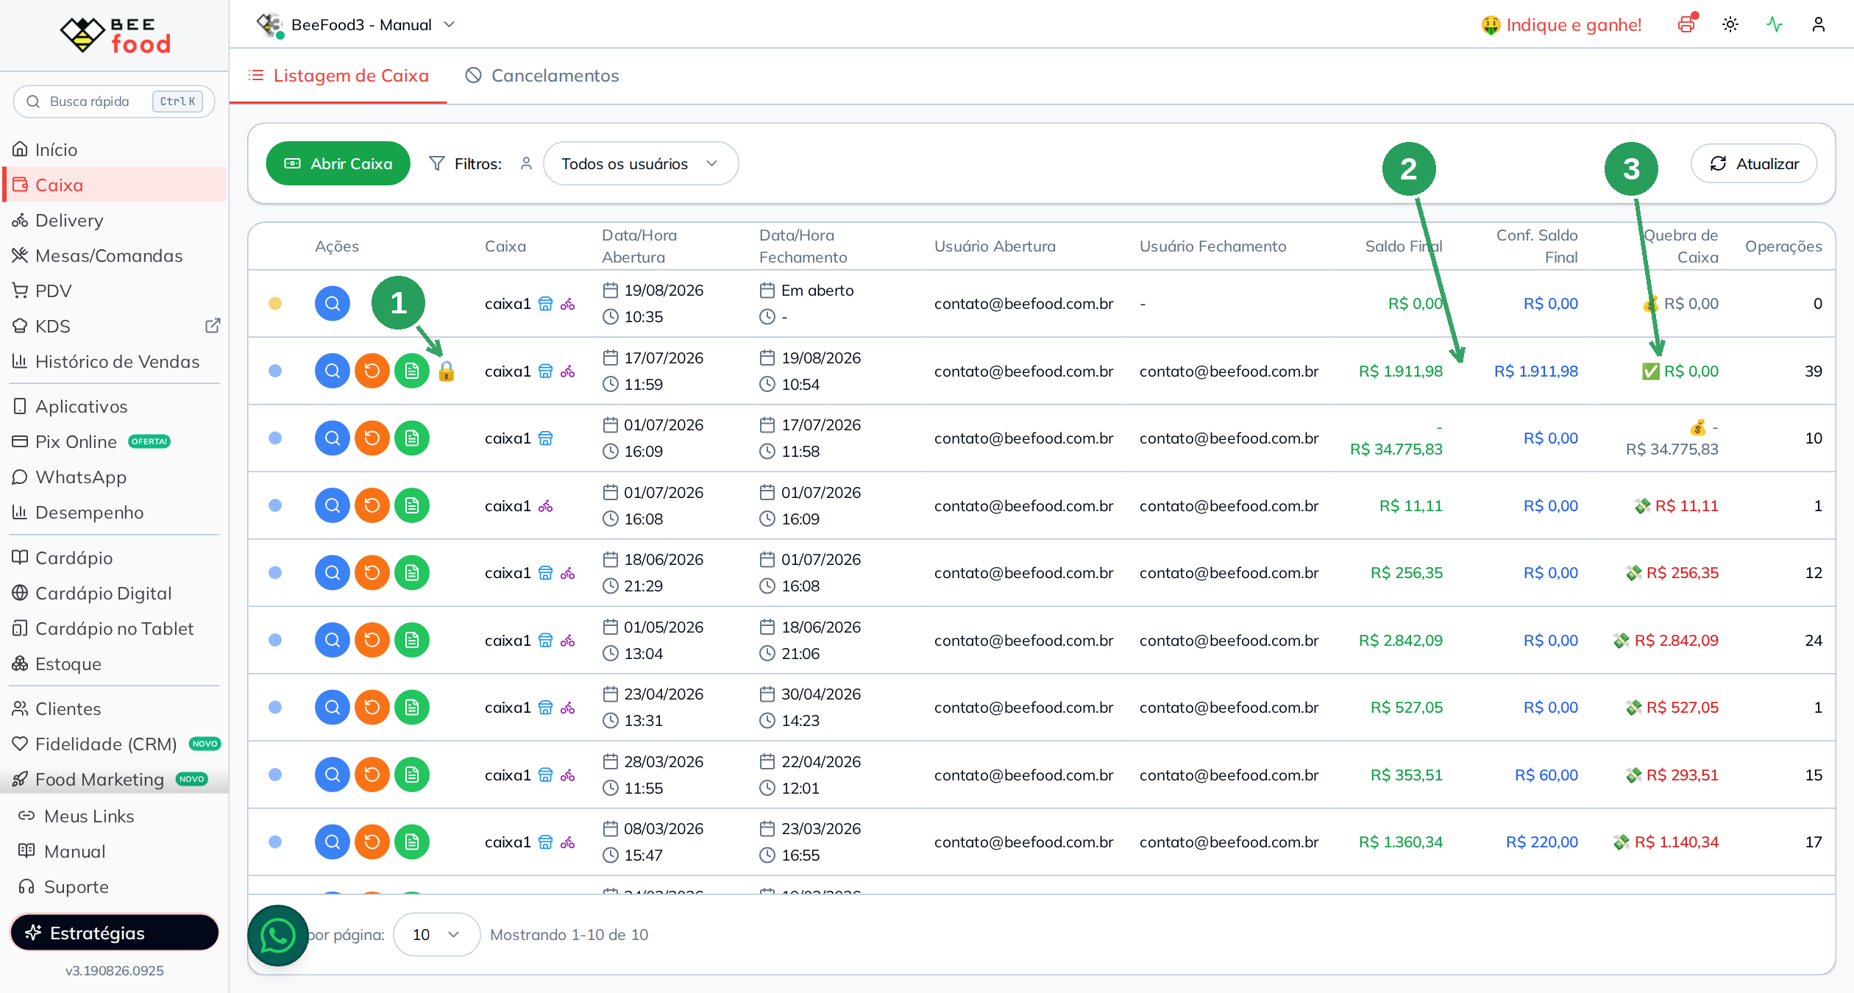Open Mesas/Comandas in the sidebar
The width and height of the screenshot is (1854, 993).
[114, 255]
